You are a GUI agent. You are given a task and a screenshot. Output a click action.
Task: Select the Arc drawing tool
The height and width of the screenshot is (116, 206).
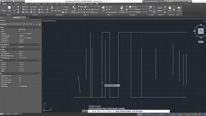coord(14,9)
